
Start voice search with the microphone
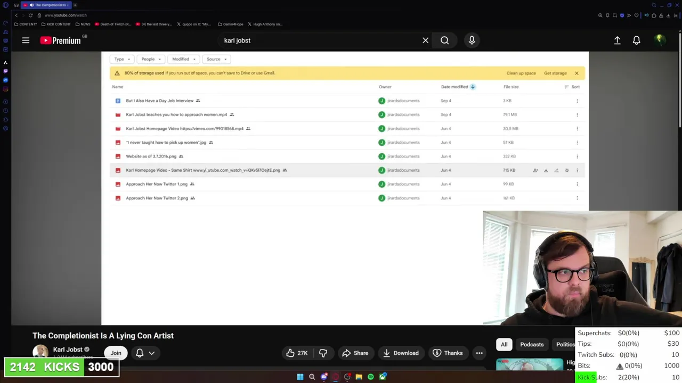[x=472, y=40]
